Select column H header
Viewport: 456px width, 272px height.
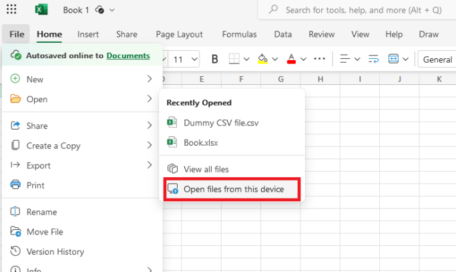(x=320, y=79)
